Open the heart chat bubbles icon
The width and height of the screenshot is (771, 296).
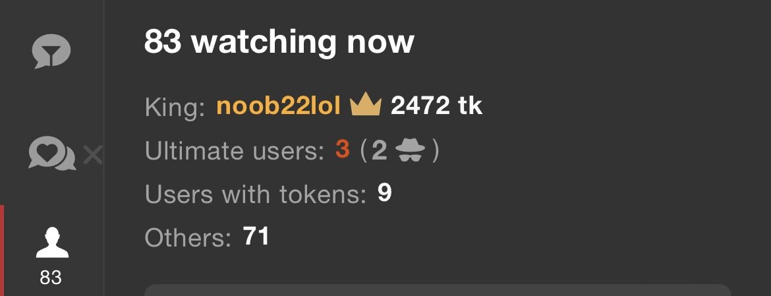coord(52,154)
